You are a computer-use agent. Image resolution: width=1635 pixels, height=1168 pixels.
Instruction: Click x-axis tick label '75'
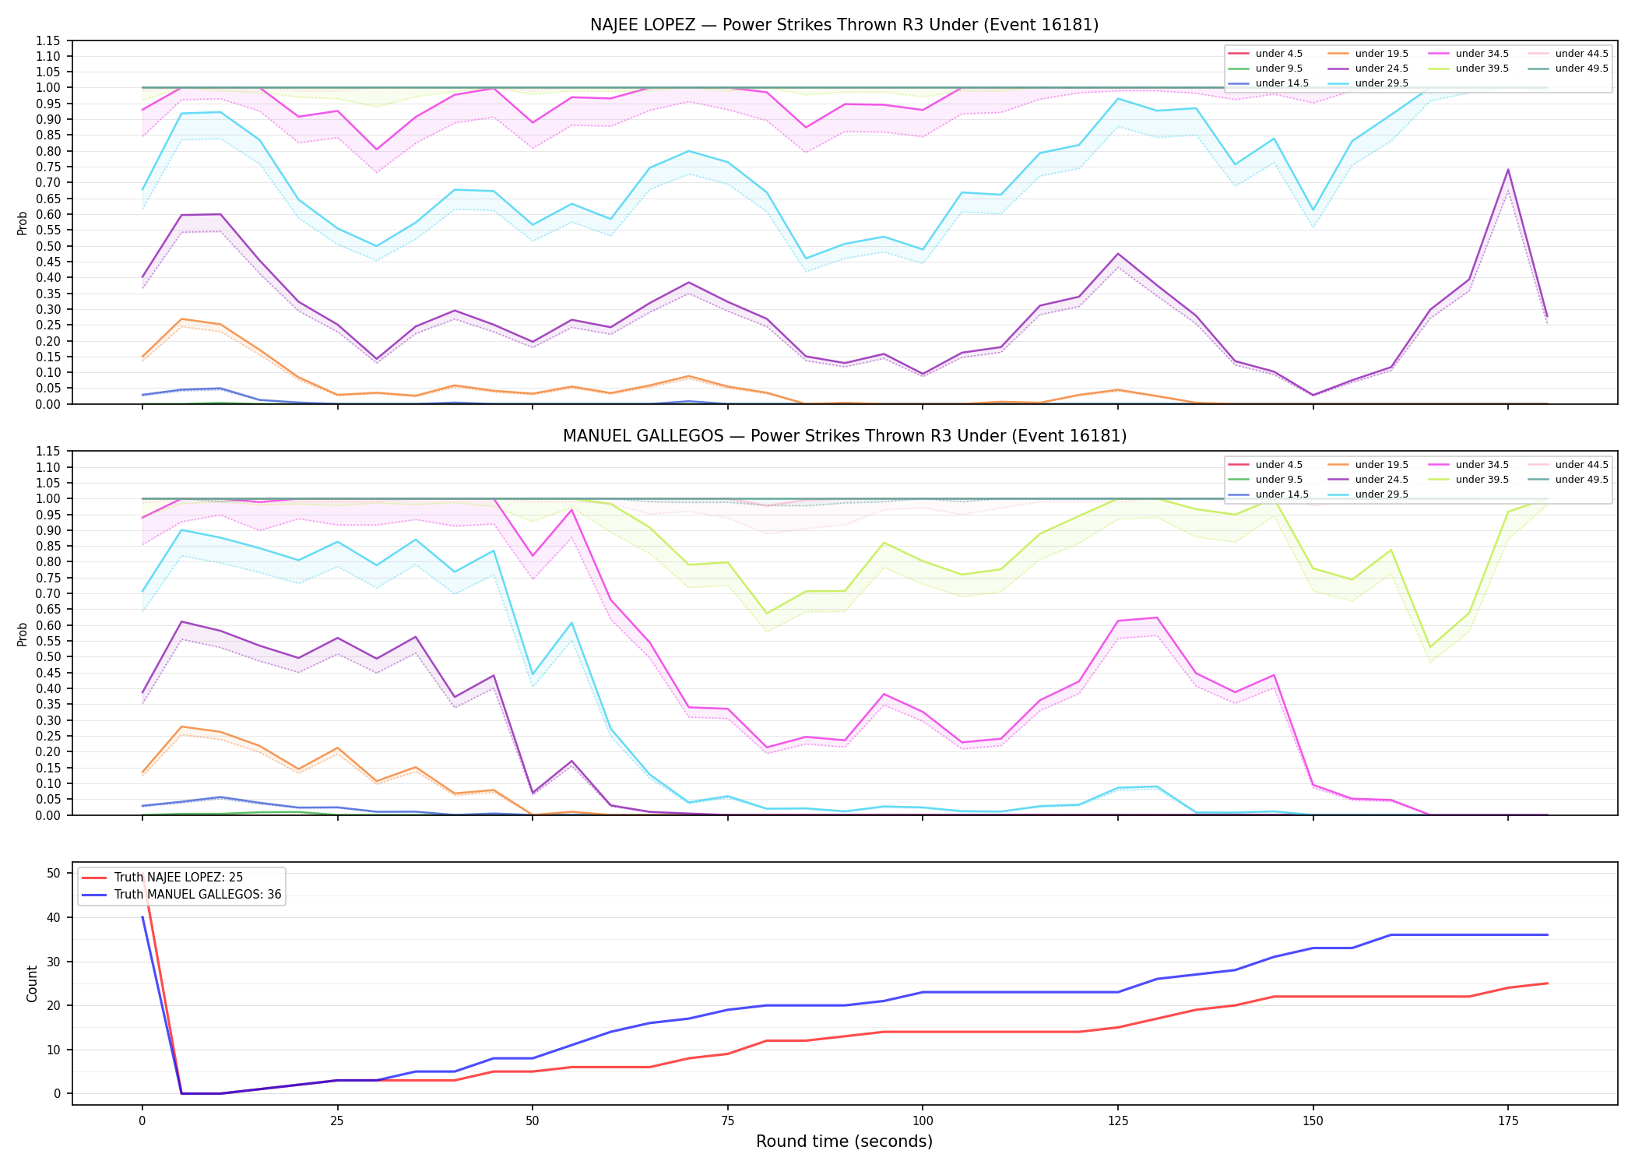coord(727,1121)
